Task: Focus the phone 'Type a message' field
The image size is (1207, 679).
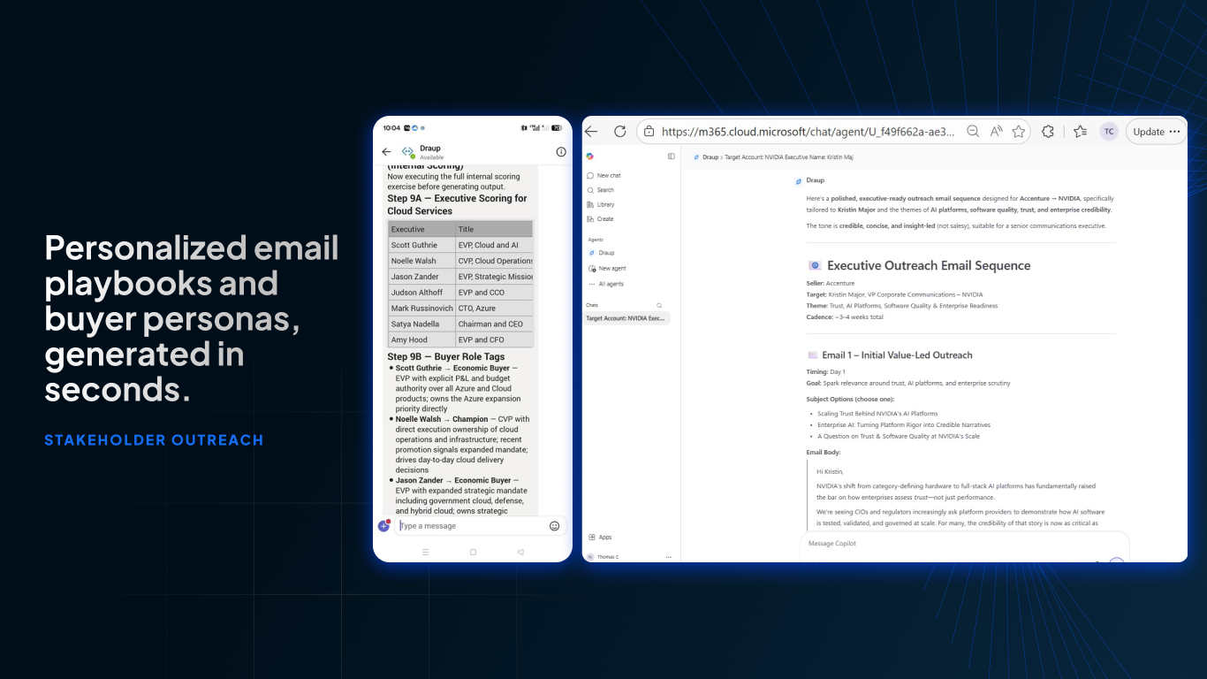Action: 473,526
